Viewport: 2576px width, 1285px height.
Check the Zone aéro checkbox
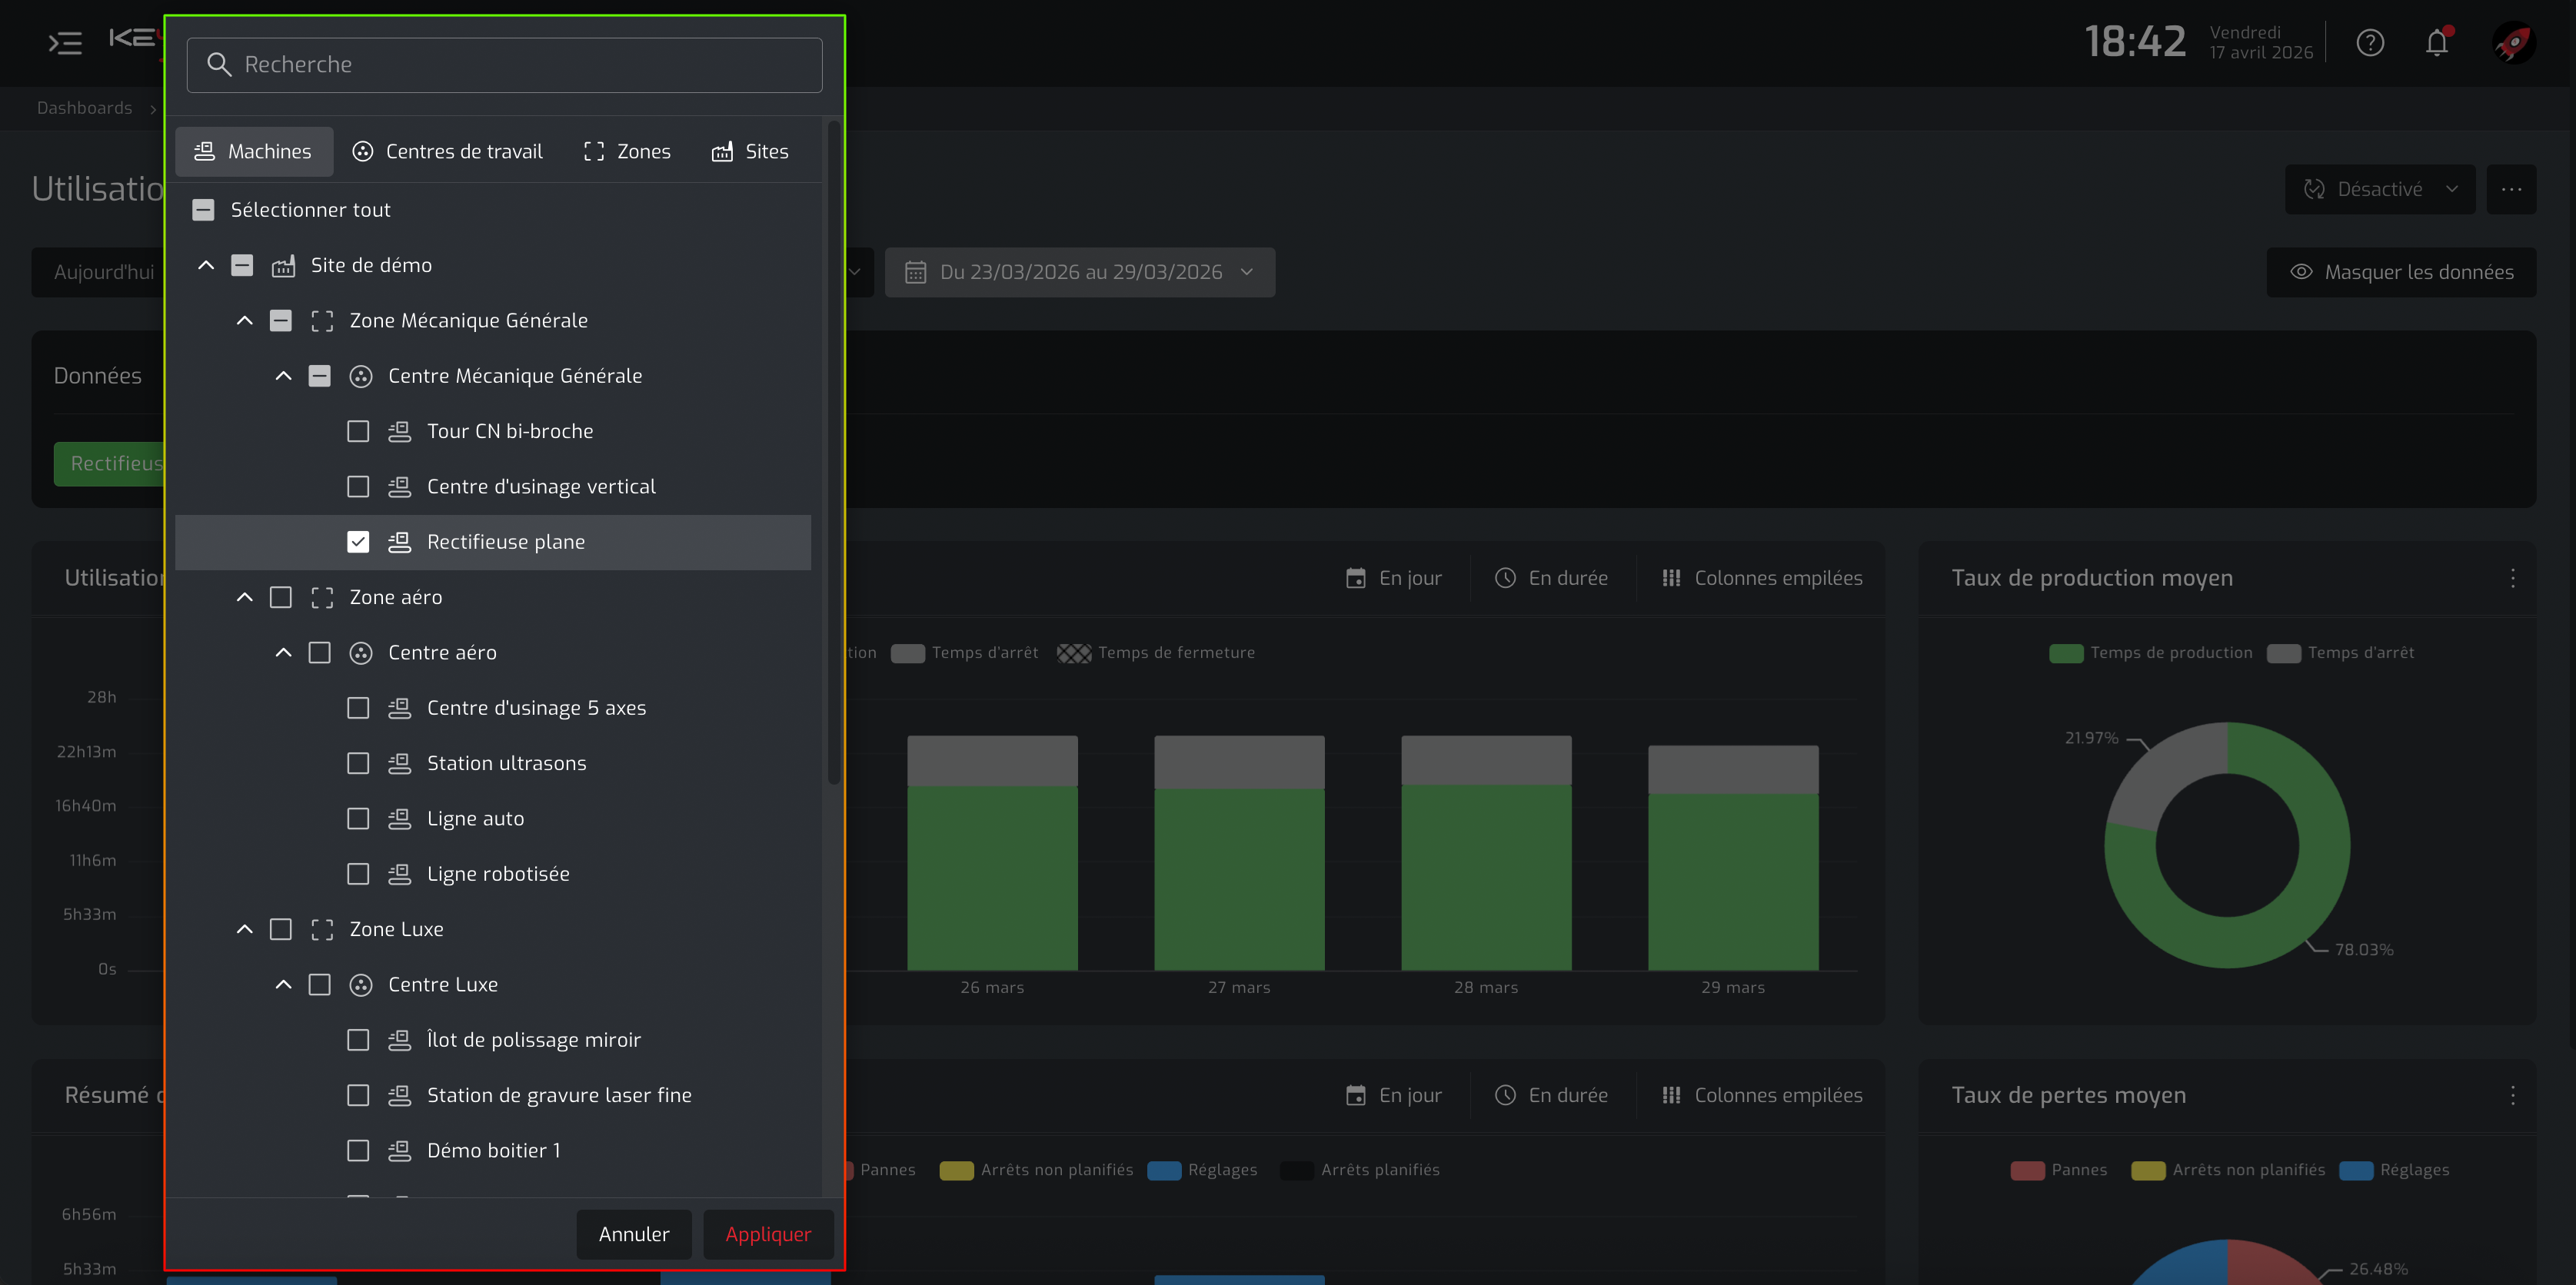[x=281, y=597]
